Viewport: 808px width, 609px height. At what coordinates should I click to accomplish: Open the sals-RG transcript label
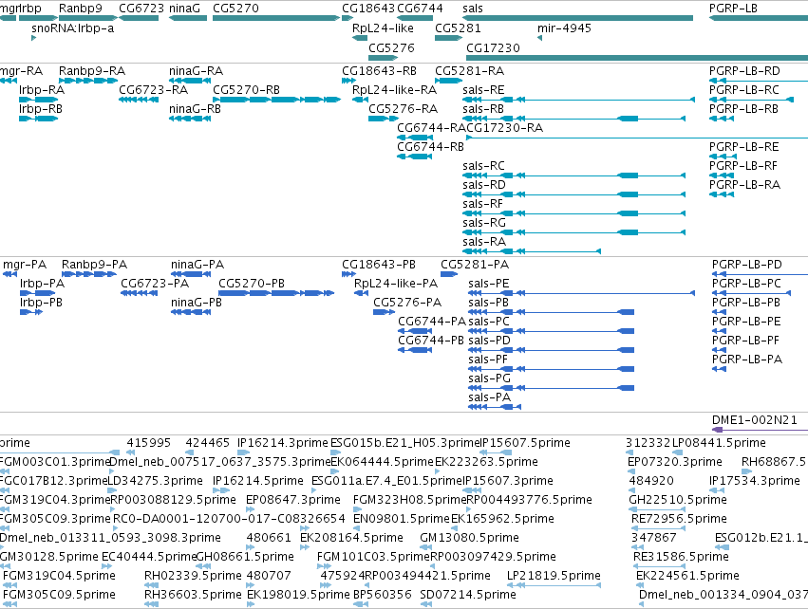pos(484,222)
